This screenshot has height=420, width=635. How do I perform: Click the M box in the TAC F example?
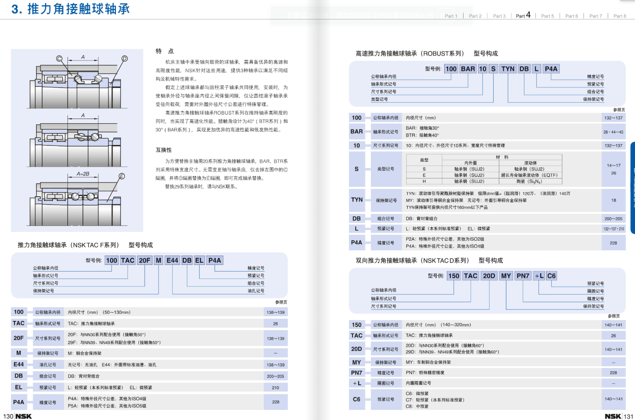(x=159, y=260)
